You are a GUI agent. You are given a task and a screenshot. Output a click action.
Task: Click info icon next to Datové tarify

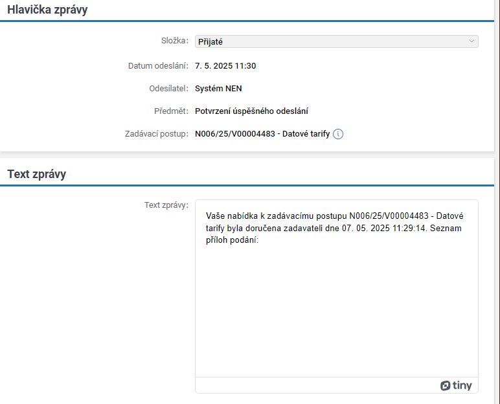click(x=338, y=134)
